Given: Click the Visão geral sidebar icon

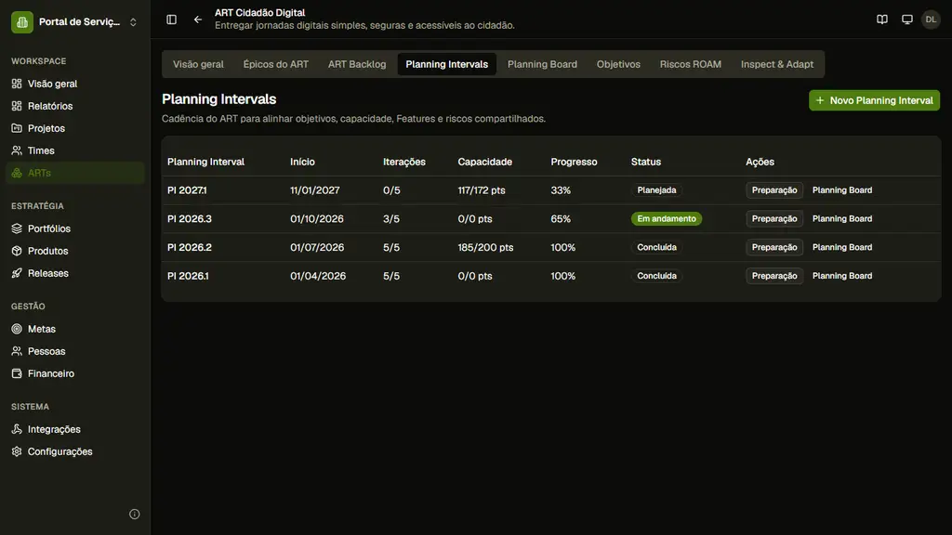Looking at the screenshot, I should point(17,84).
